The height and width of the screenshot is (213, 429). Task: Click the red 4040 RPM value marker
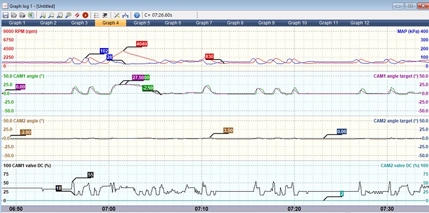click(x=142, y=44)
